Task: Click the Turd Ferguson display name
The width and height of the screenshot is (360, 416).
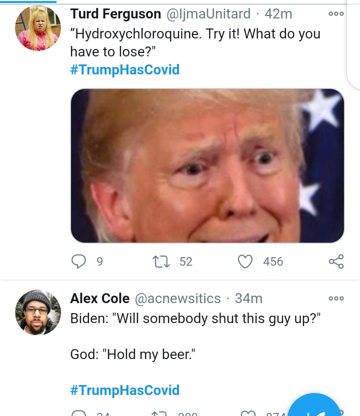Action: (115, 14)
